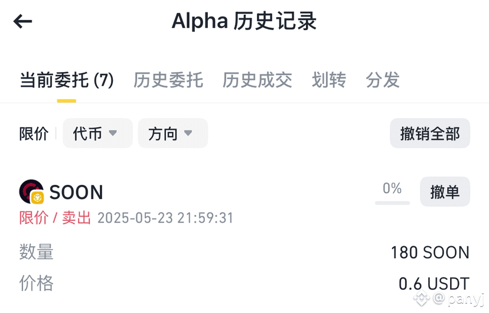The image size is (489, 313).
Task: Open the SOON token name link
Action: pos(76,193)
